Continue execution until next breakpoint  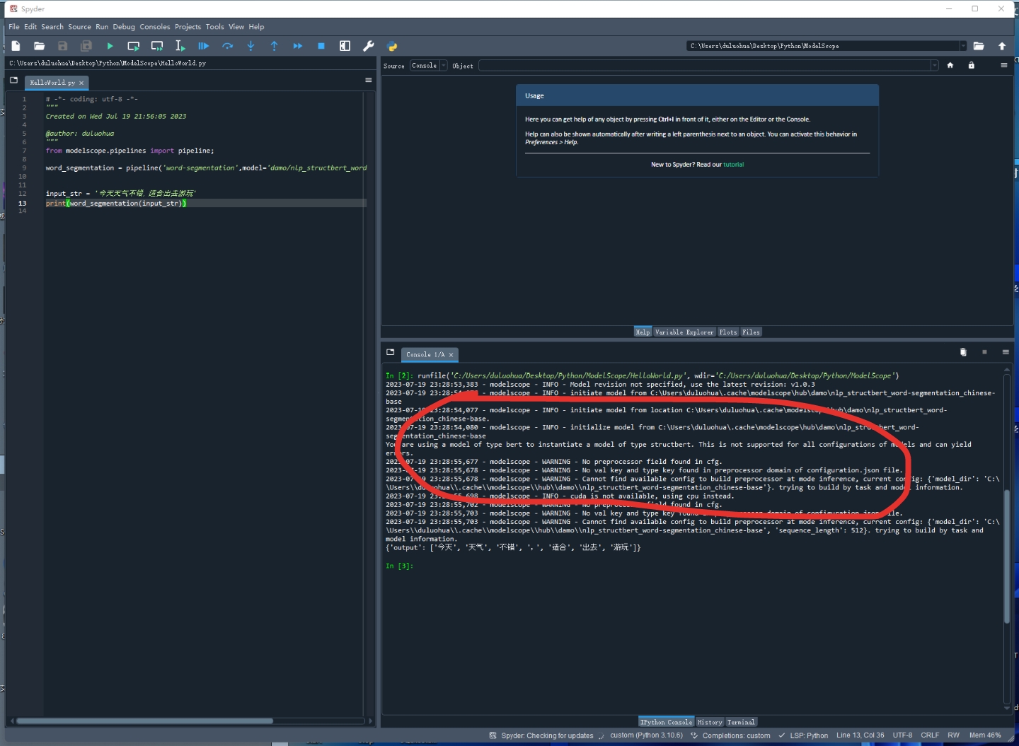(298, 46)
